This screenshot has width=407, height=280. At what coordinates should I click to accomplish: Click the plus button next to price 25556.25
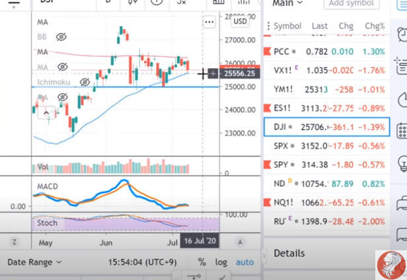213,74
